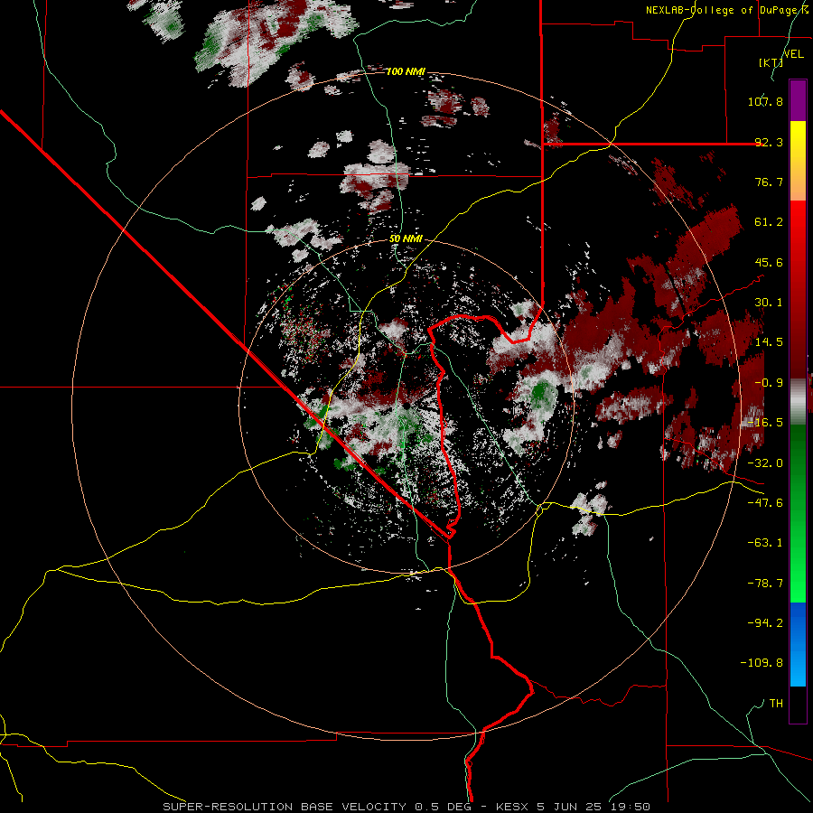Click the 'VEL' legend heading
The image size is (813, 813).
(793, 54)
